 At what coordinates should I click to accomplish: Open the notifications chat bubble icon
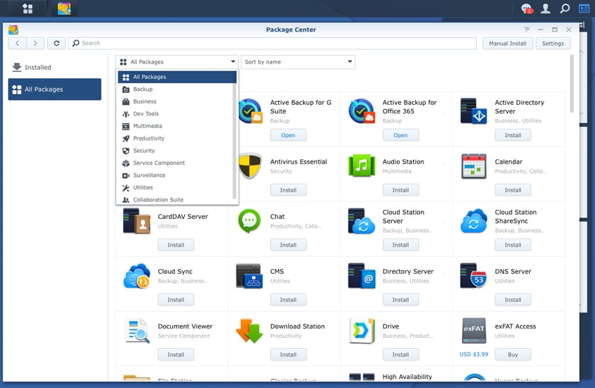tap(526, 8)
